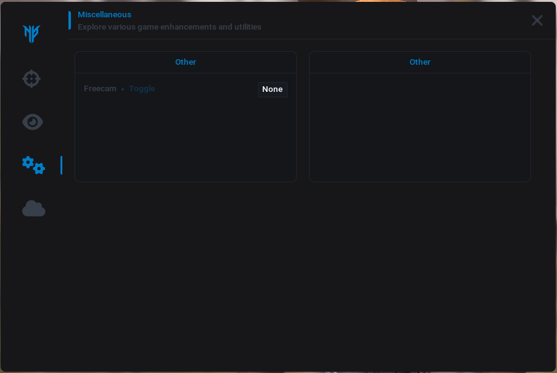Viewport: 557px width, 373px height.
Task: Click the blue accent bar beside Miscellaneous
Action: click(x=70, y=20)
